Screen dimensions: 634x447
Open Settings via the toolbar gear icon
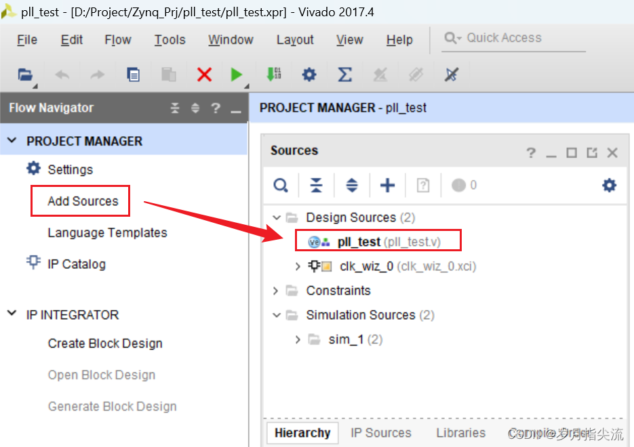pos(309,74)
